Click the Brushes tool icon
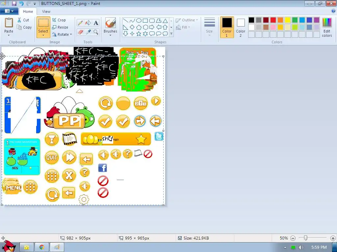The height and width of the screenshot is (252, 337). 110,23
